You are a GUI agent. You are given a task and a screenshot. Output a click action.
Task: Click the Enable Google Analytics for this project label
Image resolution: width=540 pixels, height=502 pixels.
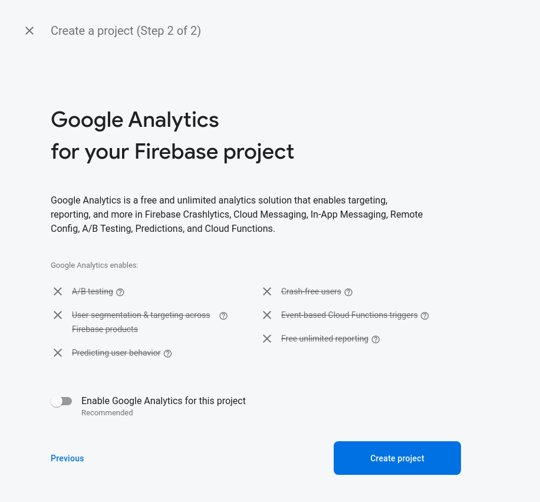(x=163, y=401)
